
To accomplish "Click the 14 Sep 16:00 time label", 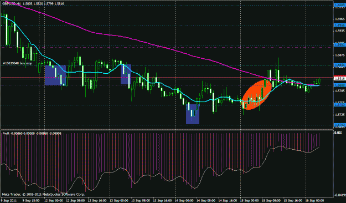I will pos(228,200).
